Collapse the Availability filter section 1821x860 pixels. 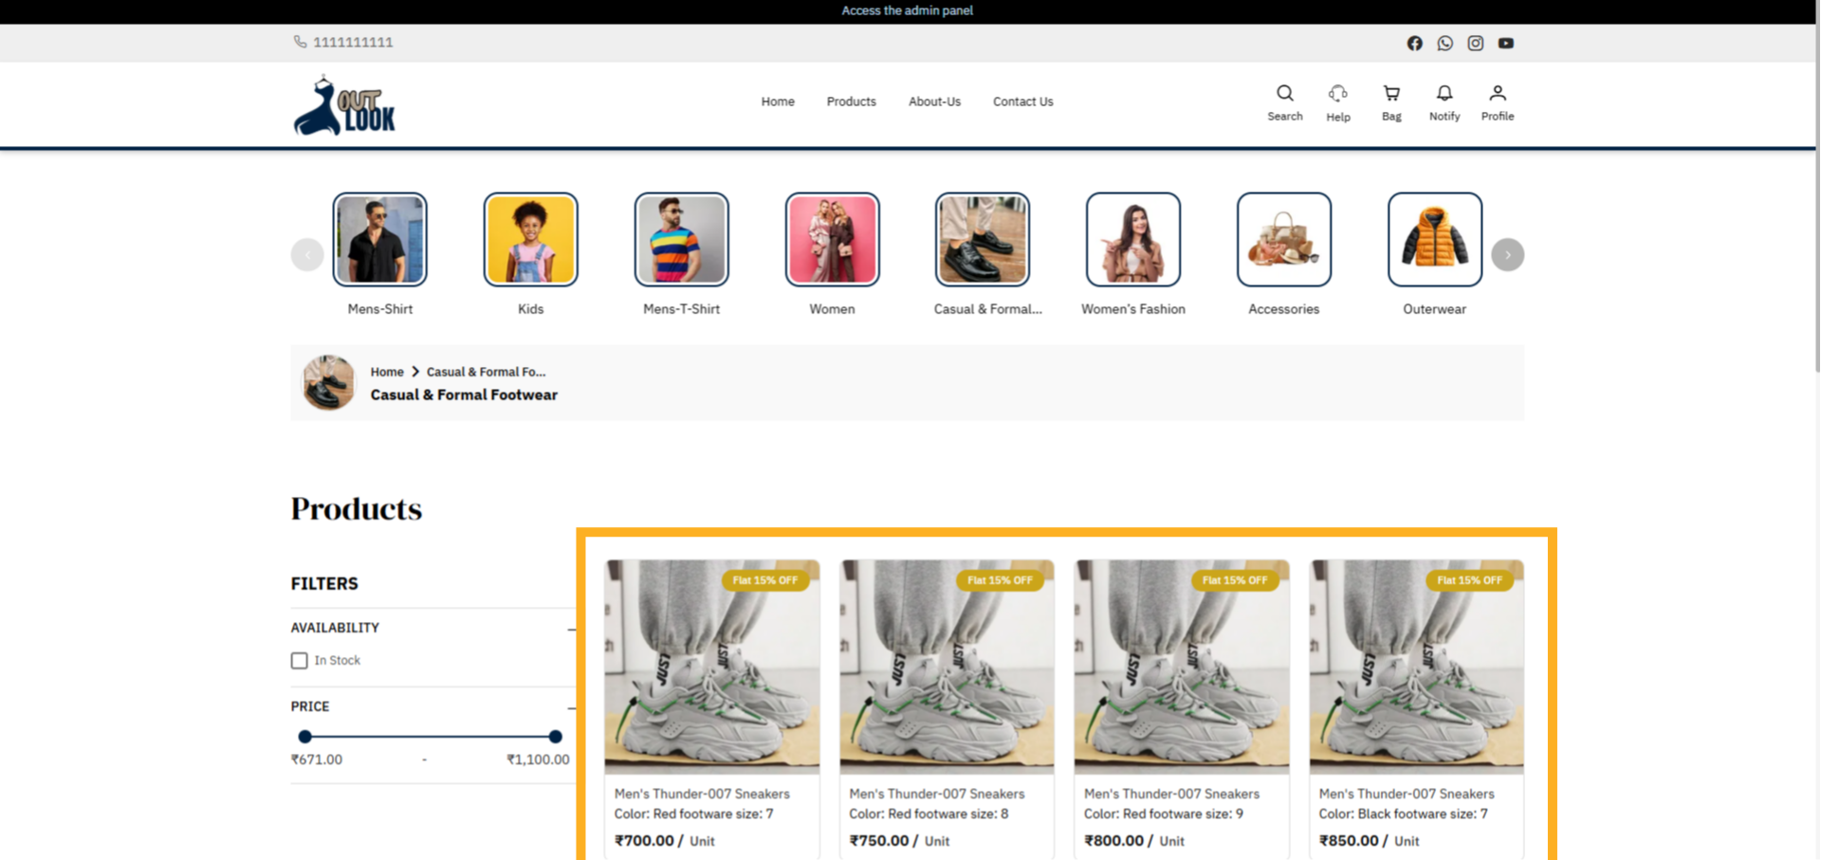[x=571, y=629]
